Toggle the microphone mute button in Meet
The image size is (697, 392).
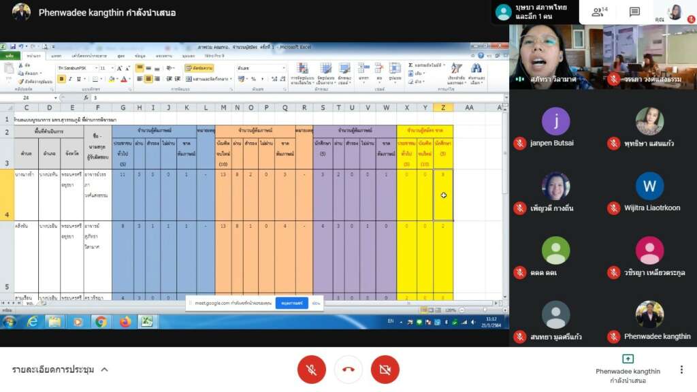coord(311,370)
